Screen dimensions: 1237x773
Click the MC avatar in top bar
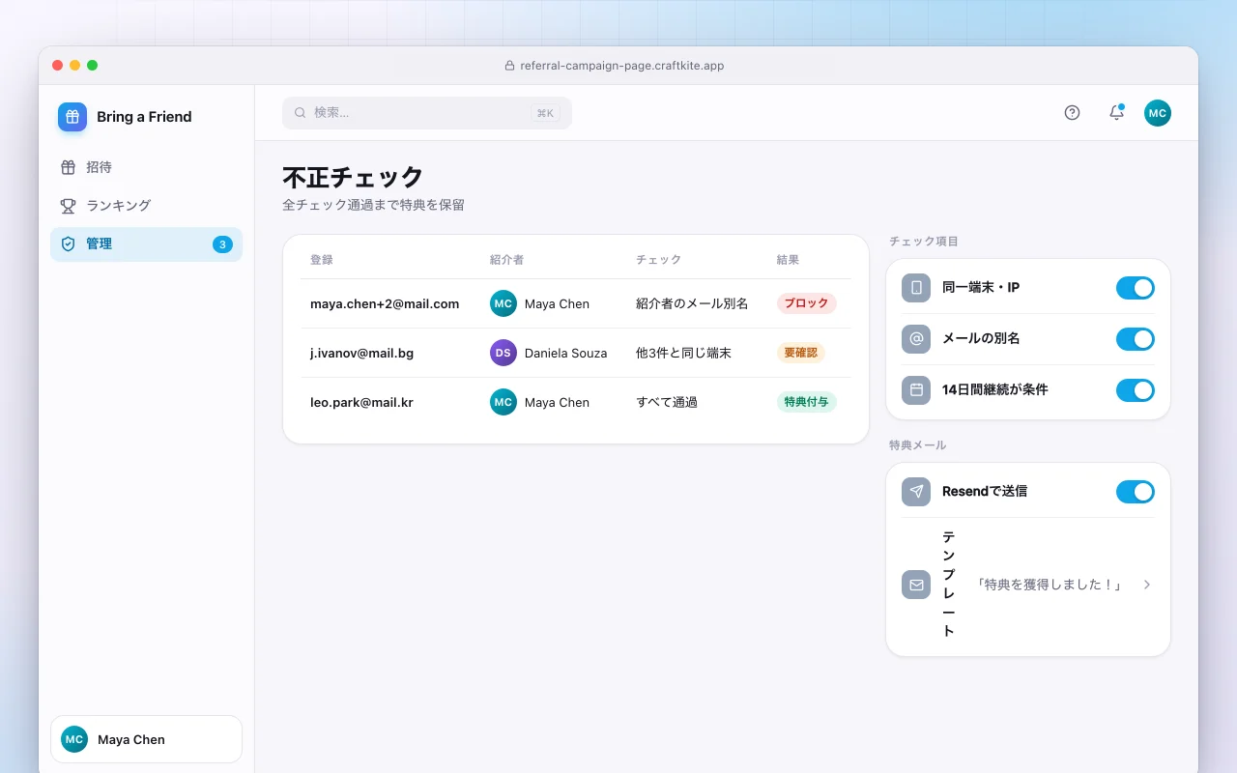click(1158, 113)
